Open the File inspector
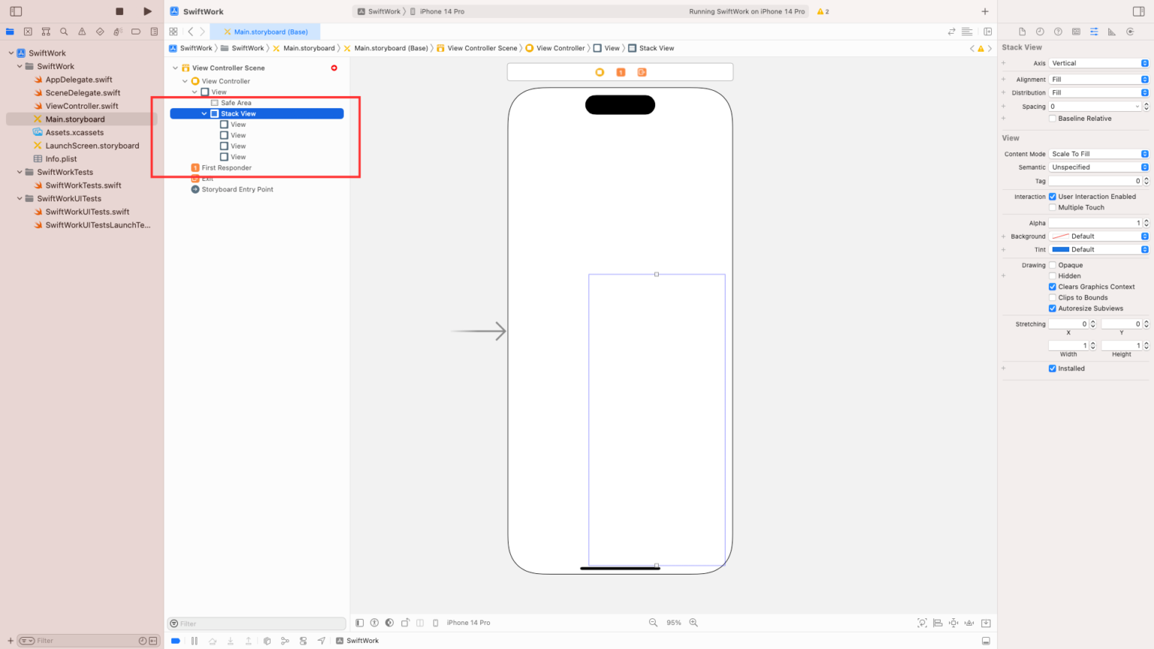 1021,32
